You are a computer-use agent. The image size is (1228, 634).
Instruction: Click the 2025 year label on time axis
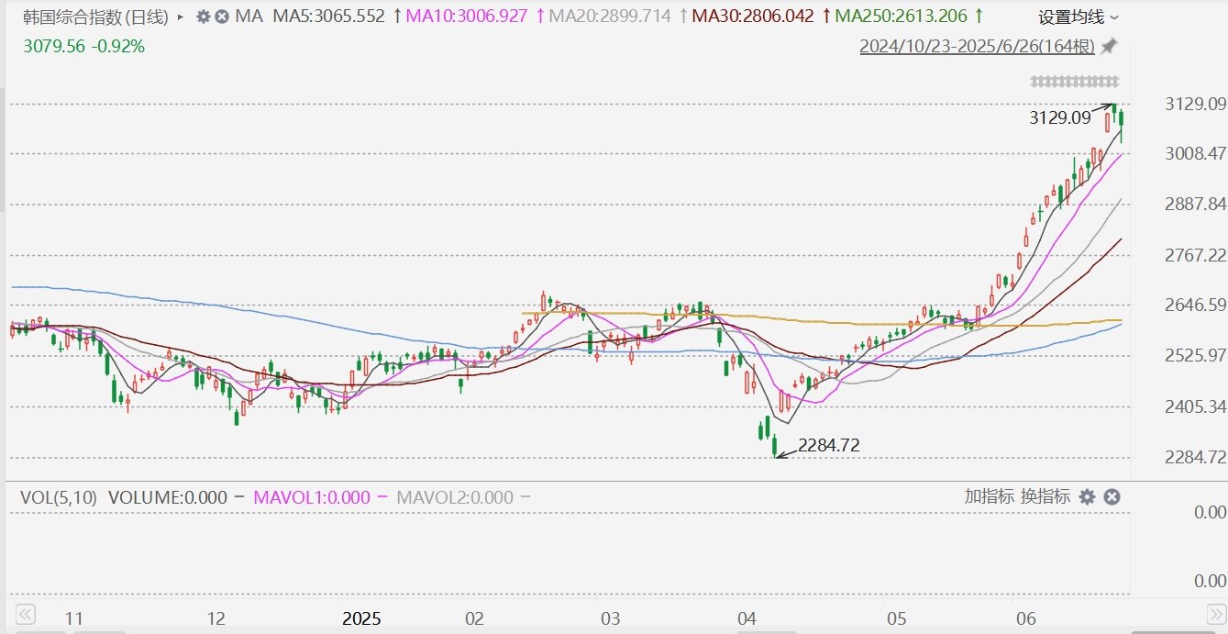point(361,617)
